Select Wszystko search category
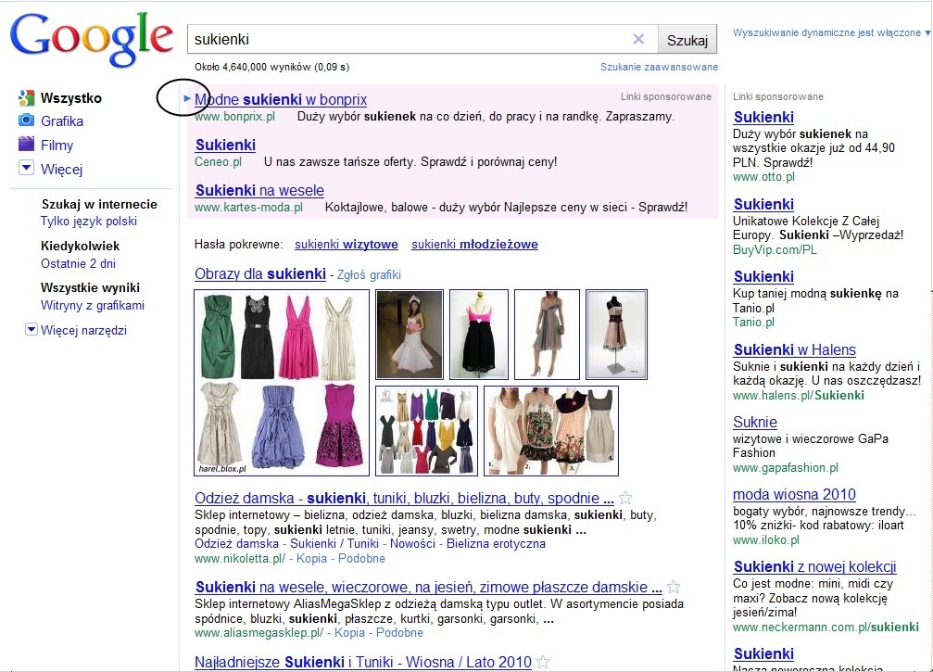 70,98
